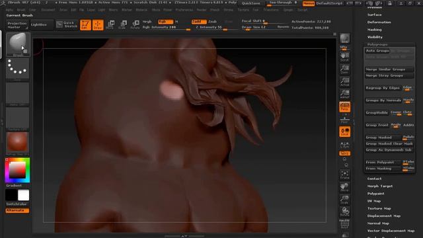Screen dimensions: 423x238
Task: Toggle the Menus button in title bar
Action: pyautogui.click(x=309, y=3)
